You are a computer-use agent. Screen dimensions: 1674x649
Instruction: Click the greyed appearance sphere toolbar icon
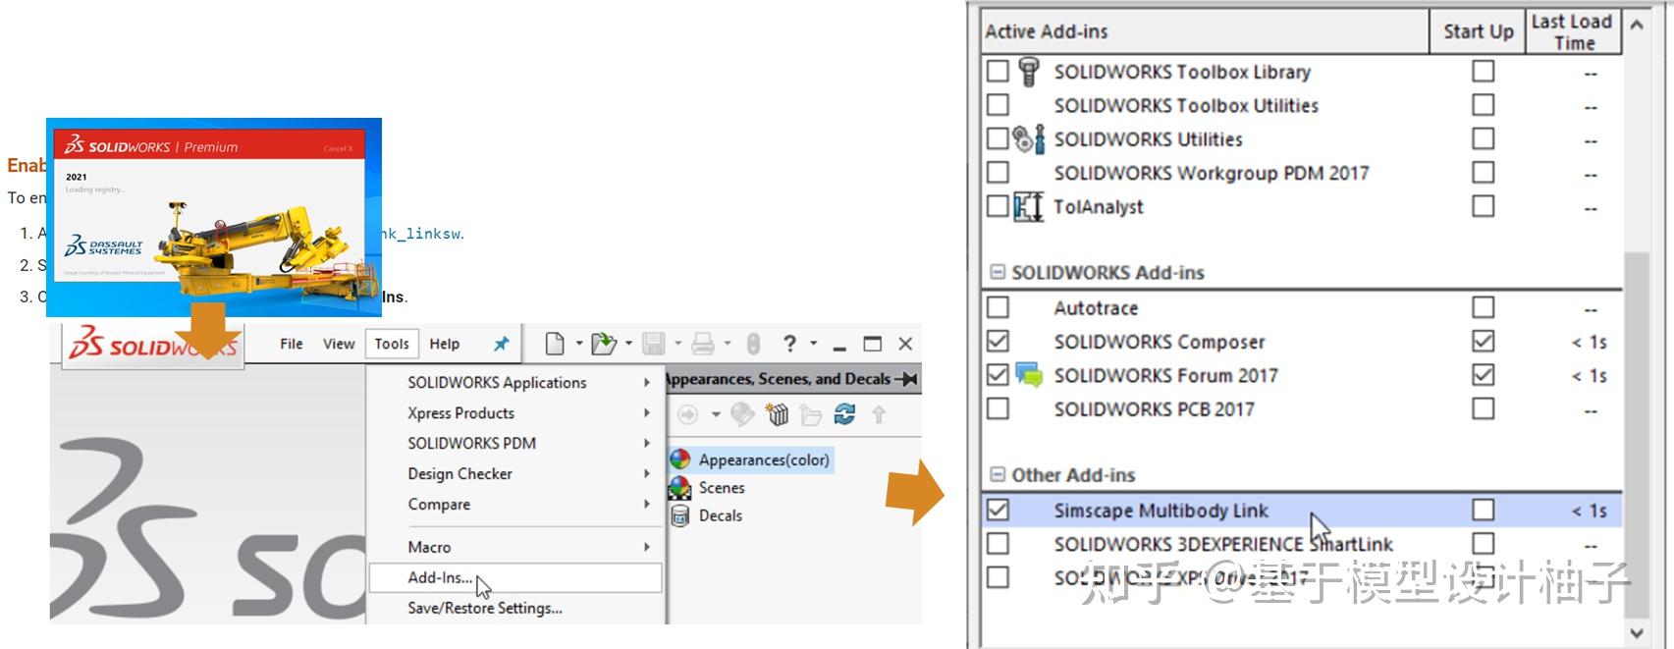click(743, 414)
